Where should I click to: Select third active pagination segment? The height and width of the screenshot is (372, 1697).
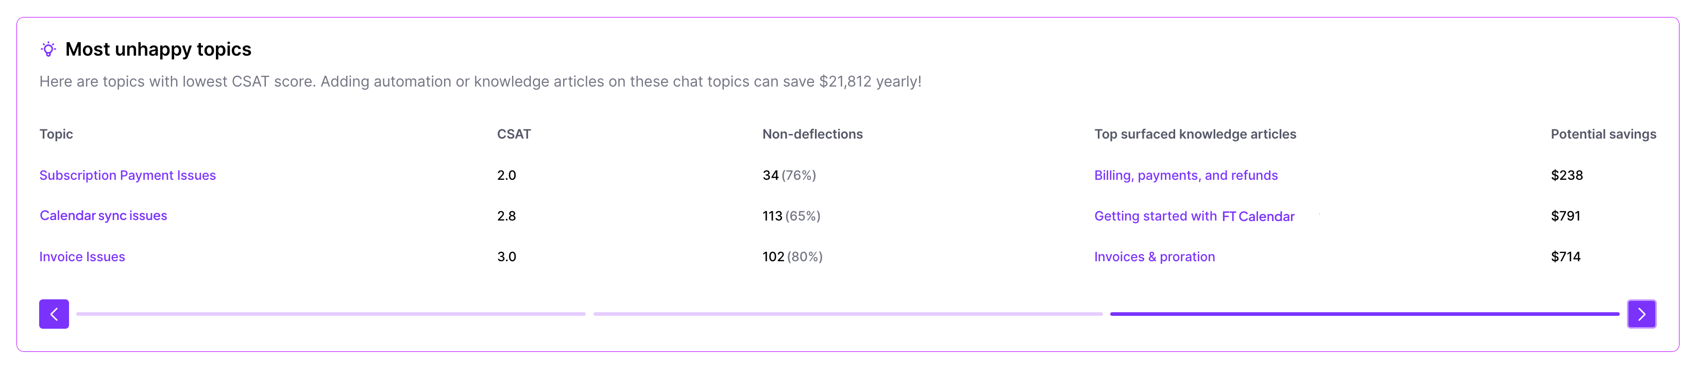[x=1364, y=314]
